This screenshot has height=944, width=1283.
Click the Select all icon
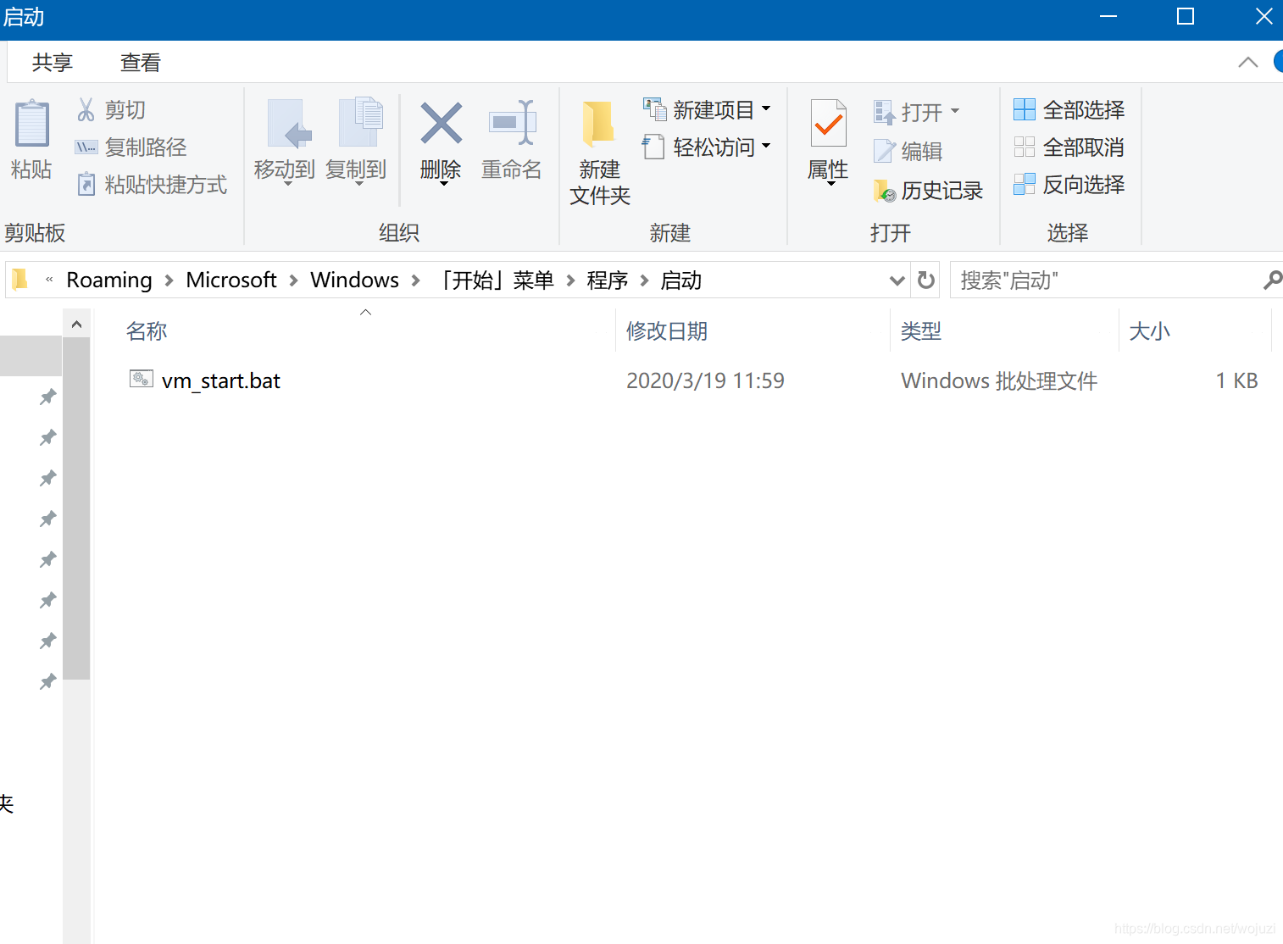[1025, 109]
